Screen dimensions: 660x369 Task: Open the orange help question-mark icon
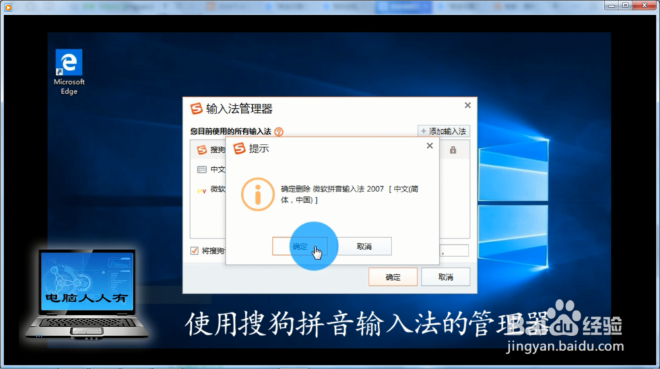(279, 132)
